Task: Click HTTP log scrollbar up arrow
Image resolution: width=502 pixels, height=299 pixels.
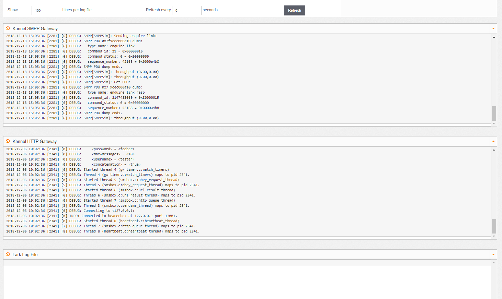Action: pos(494,150)
